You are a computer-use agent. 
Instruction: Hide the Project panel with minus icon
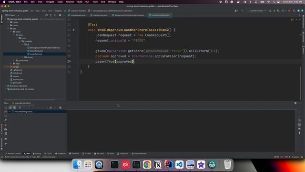pyautogui.click(x=64, y=15)
